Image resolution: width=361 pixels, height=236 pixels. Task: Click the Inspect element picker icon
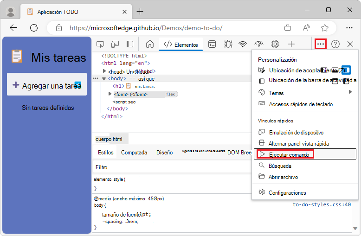coord(100,44)
